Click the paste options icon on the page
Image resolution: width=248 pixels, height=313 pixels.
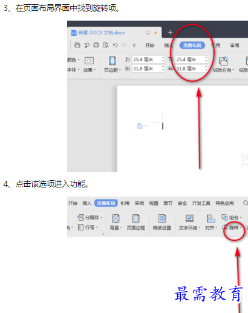click(x=140, y=126)
